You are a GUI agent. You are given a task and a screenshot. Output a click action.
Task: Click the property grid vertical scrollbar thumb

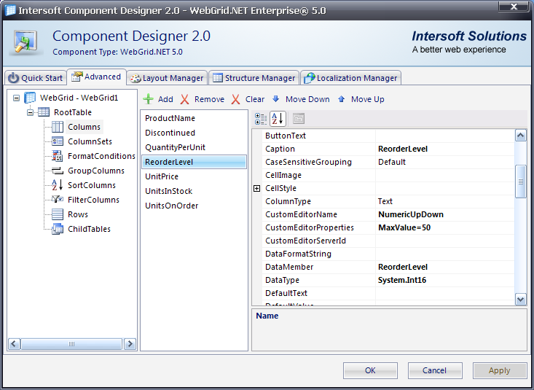pyautogui.click(x=520, y=182)
